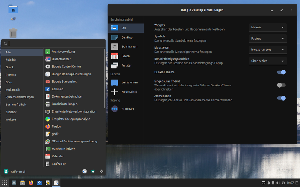Image resolution: width=300 pixels, height=187 pixels.
Task: Select the Weitere category
Action: [x=22, y=119]
